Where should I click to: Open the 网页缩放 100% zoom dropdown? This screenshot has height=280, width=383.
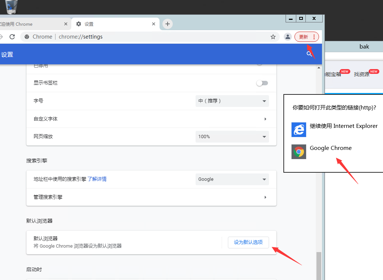(232, 137)
